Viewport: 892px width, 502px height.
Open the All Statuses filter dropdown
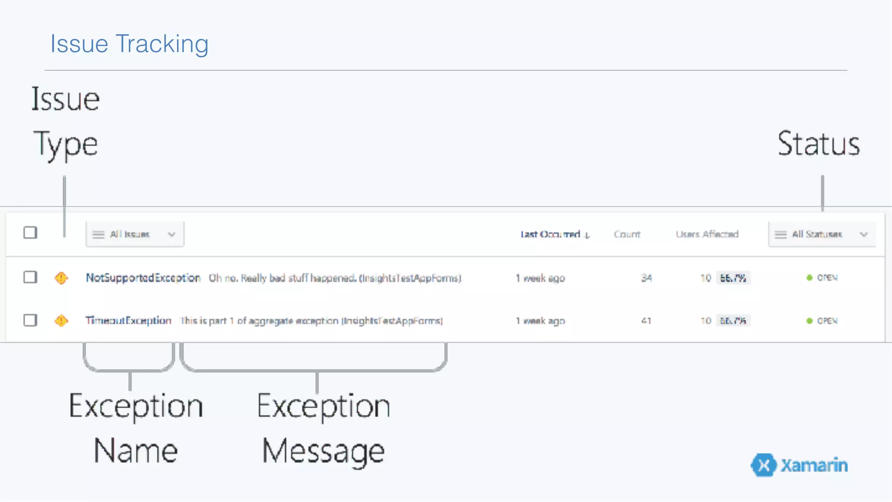[822, 234]
